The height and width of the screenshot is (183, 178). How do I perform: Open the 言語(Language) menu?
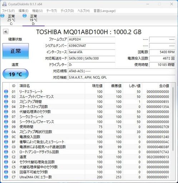click(x=104, y=11)
